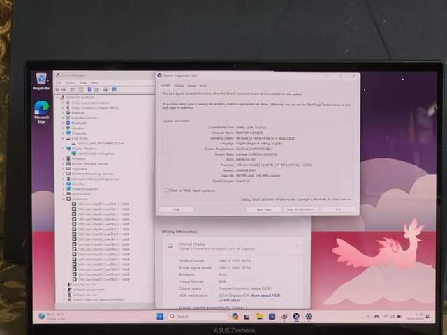Screen dimensions: 447x335
Task: Expand Audio inputs and outputs category
Action: pos(63,103)
